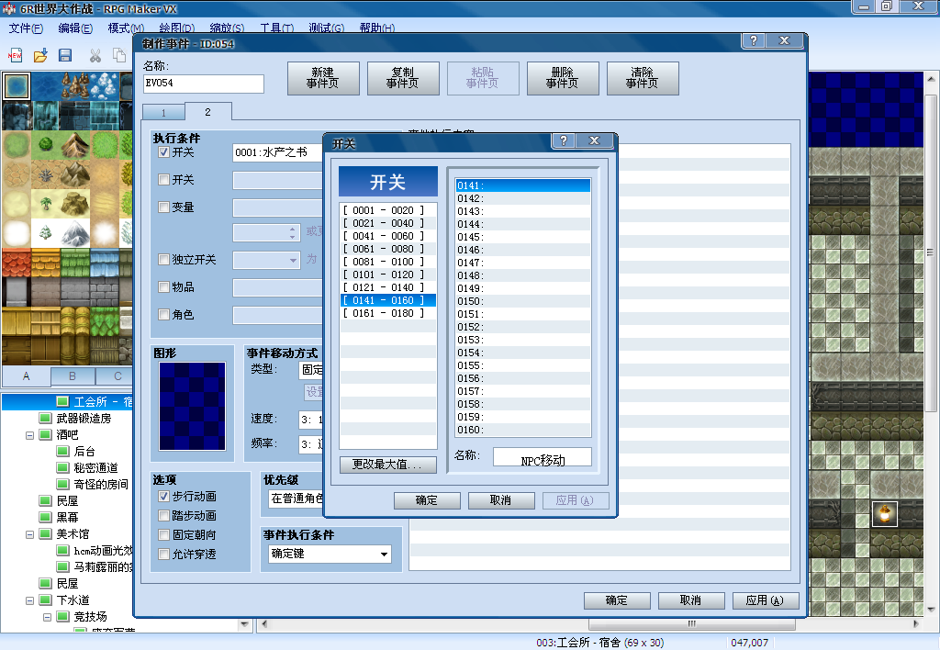The width and height of the screenshot is (940, 650).
Task: Select the snowy mountain tile in palette
Action: pyautogui.click(x=75, y=232)
